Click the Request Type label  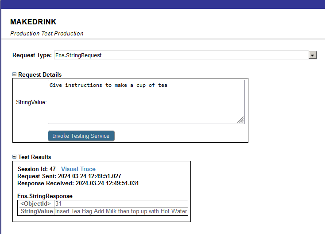click(x=32, y=55)
